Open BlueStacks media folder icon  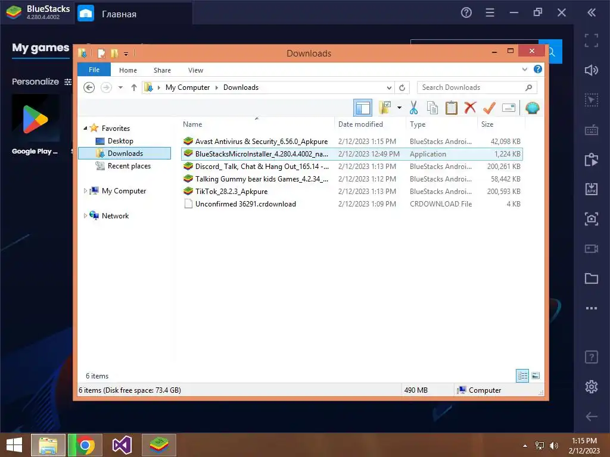[x=592, y=278]
